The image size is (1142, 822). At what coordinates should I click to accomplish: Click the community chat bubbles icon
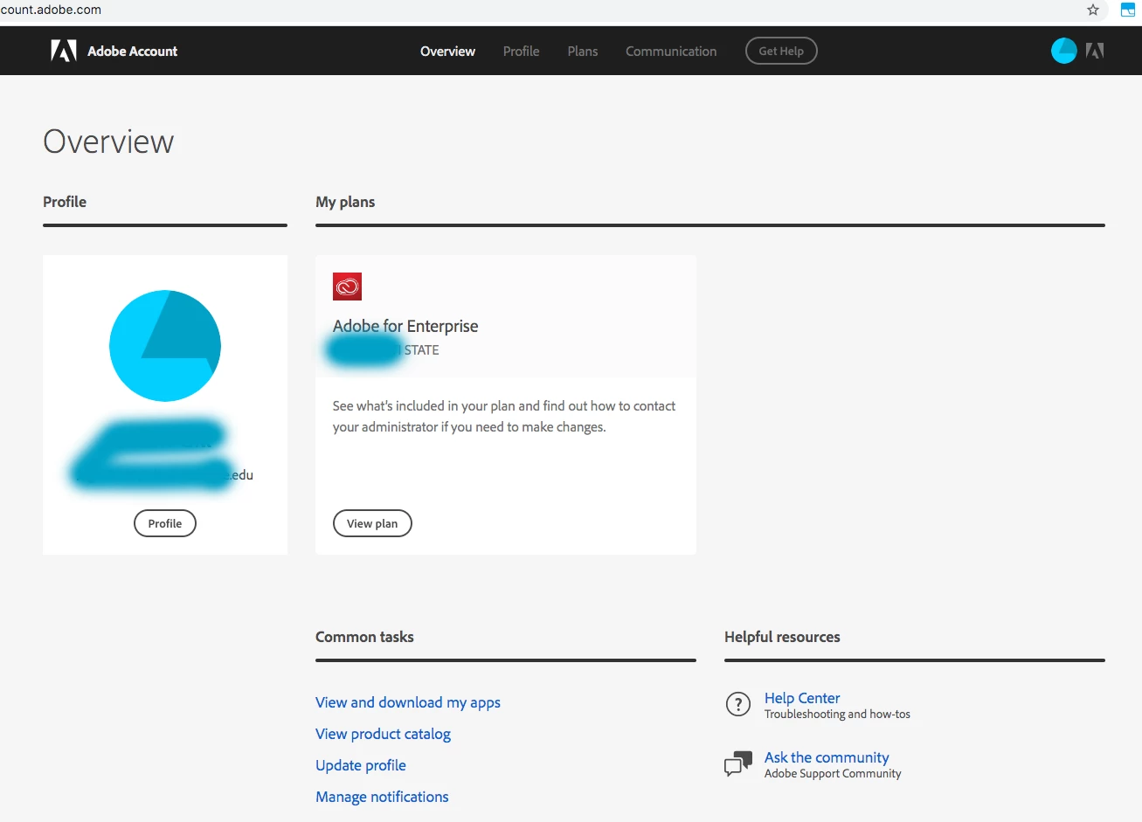click(738, 763)
